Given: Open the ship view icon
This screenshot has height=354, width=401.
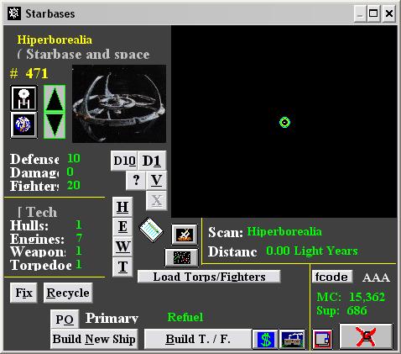Looking at the screenshot, I should [x=23, y=98].
